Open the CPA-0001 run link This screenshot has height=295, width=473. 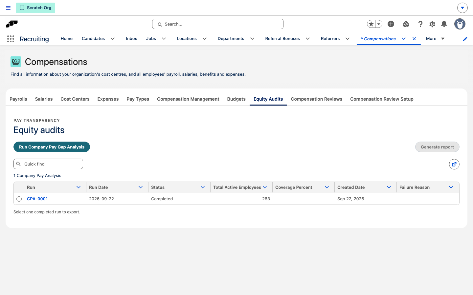click(x=37, y=199)
